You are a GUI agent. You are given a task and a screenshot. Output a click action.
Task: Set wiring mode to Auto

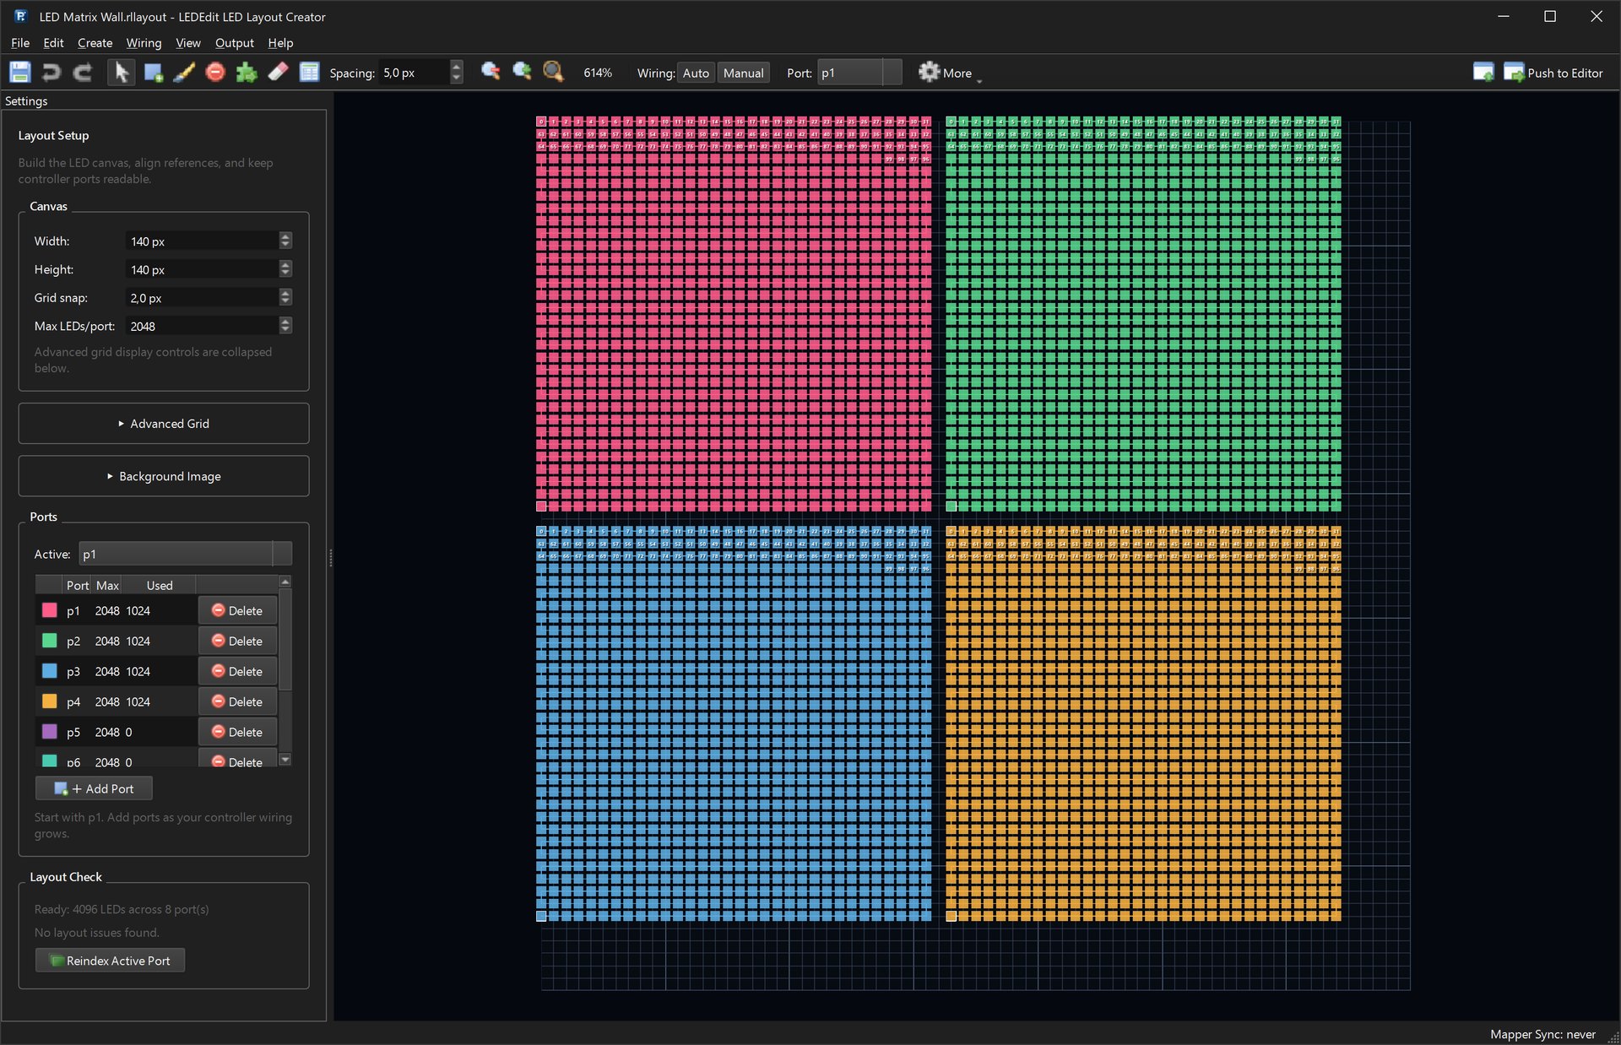(696, 73)
